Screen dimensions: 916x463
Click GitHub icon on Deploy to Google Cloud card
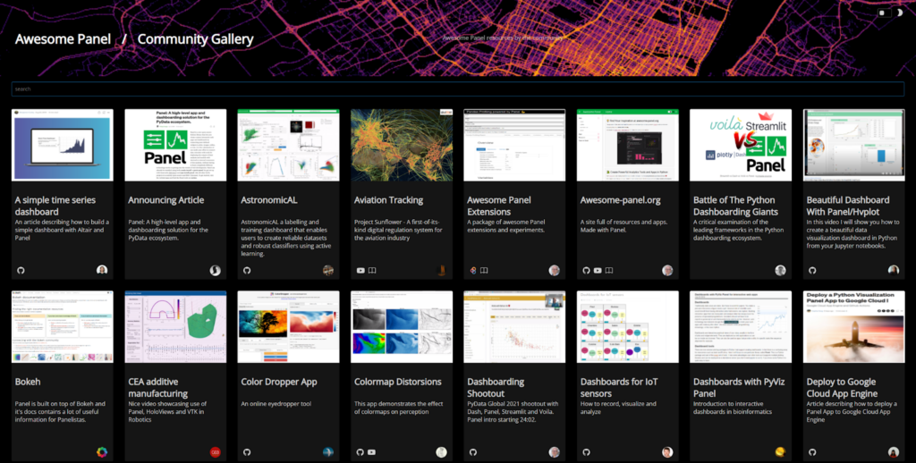coord(813,451)
